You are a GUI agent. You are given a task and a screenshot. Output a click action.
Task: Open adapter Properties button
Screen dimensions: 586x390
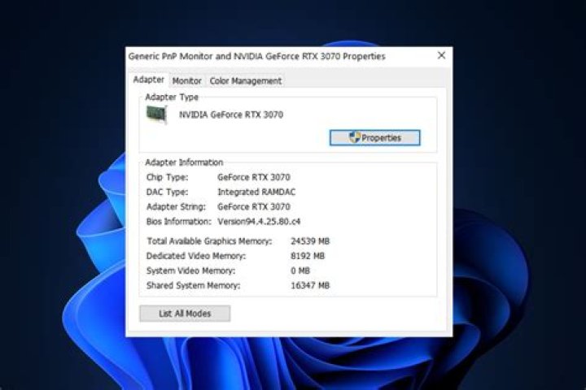click(375, 137)
